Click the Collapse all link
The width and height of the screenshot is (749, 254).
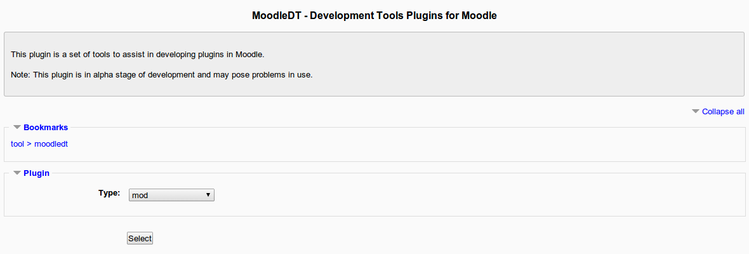[723, 112]
